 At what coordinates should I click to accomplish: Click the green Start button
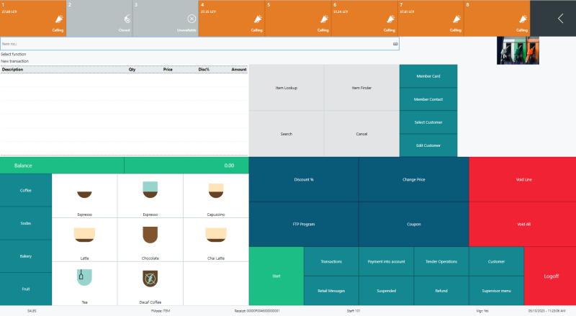276,276
